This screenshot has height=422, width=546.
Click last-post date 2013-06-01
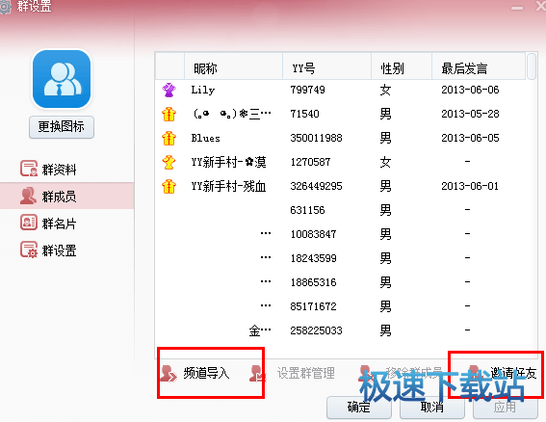pos(470,186)
